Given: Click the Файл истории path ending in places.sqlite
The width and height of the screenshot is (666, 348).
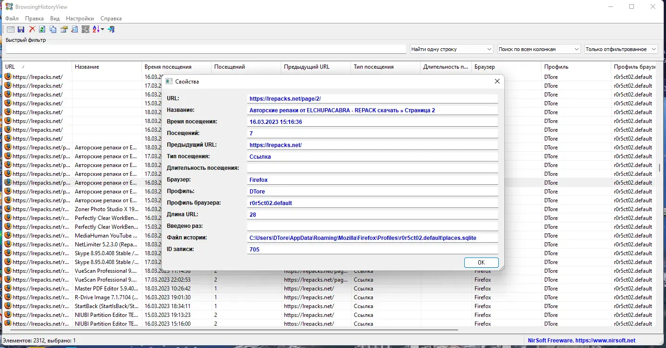Looking at the screenshot, I should 373,238.
